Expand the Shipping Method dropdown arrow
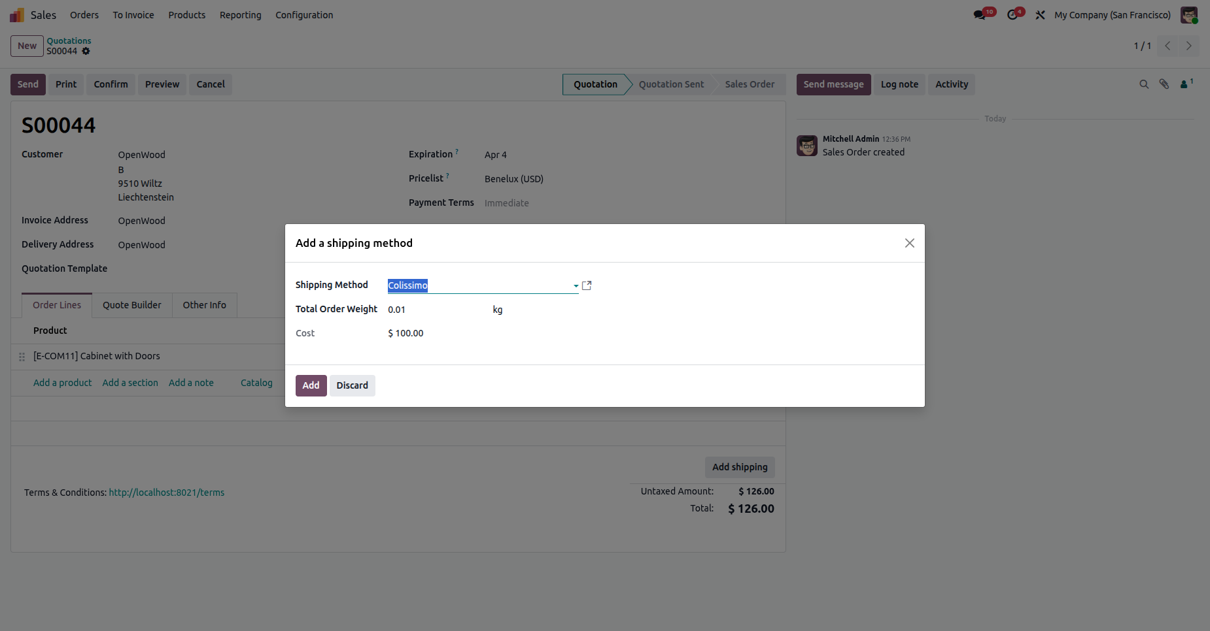Viewport: 1210px width, 631px height. coord(576,286)
